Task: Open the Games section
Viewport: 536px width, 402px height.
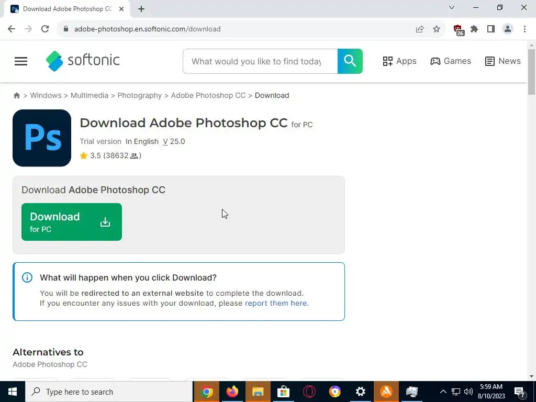Action: tap(451, 61)
